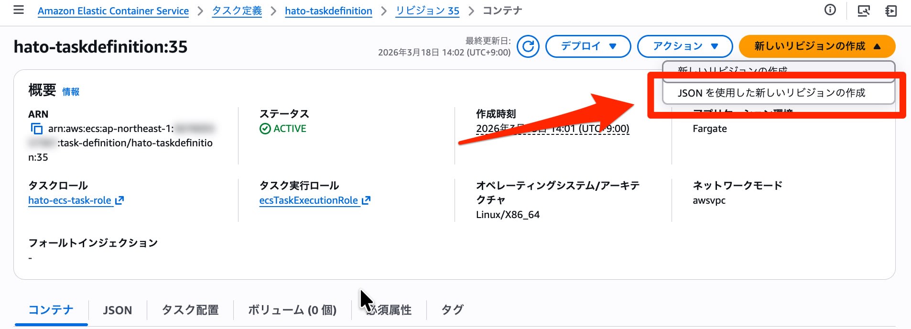
Task: Open the ボリューム (0 個) tab
Action: [x=292, y=310]
